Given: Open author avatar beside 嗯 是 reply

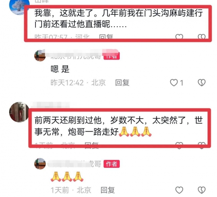Looking at the screenshot, I should pyautogui.click(x=40, y=56).
